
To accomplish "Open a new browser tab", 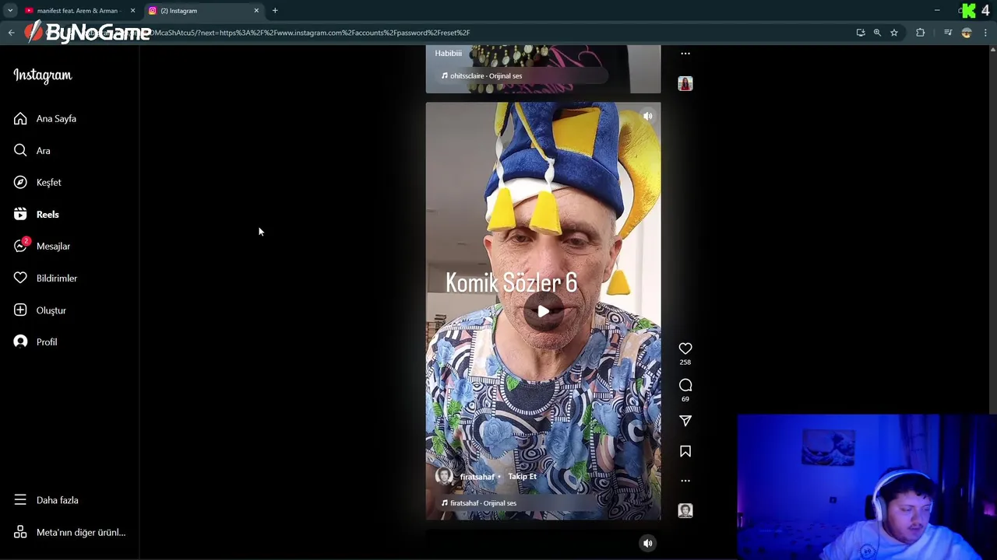I will click(x=275, y=11).
